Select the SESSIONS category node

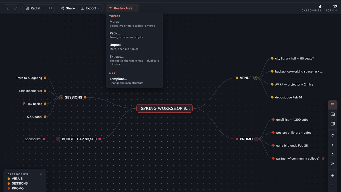click(x=73, y=97)
